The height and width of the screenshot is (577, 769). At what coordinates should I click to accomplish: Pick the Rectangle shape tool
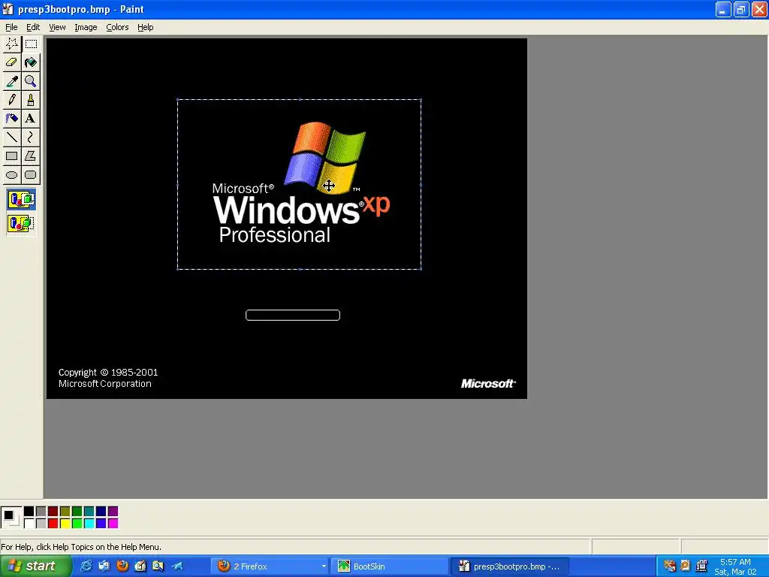12,156
